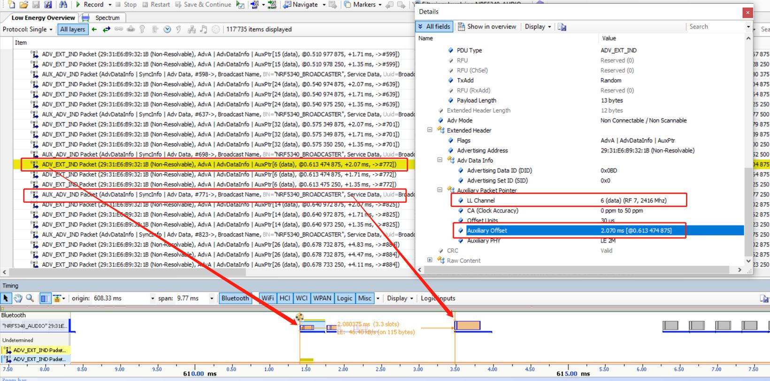Click the Details panel vertical scrollbar thumb
This screenshot has width=770, height=381.
click(748, 211)
